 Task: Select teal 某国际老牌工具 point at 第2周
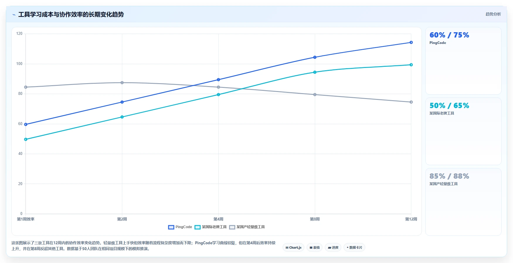coord(122,117)
